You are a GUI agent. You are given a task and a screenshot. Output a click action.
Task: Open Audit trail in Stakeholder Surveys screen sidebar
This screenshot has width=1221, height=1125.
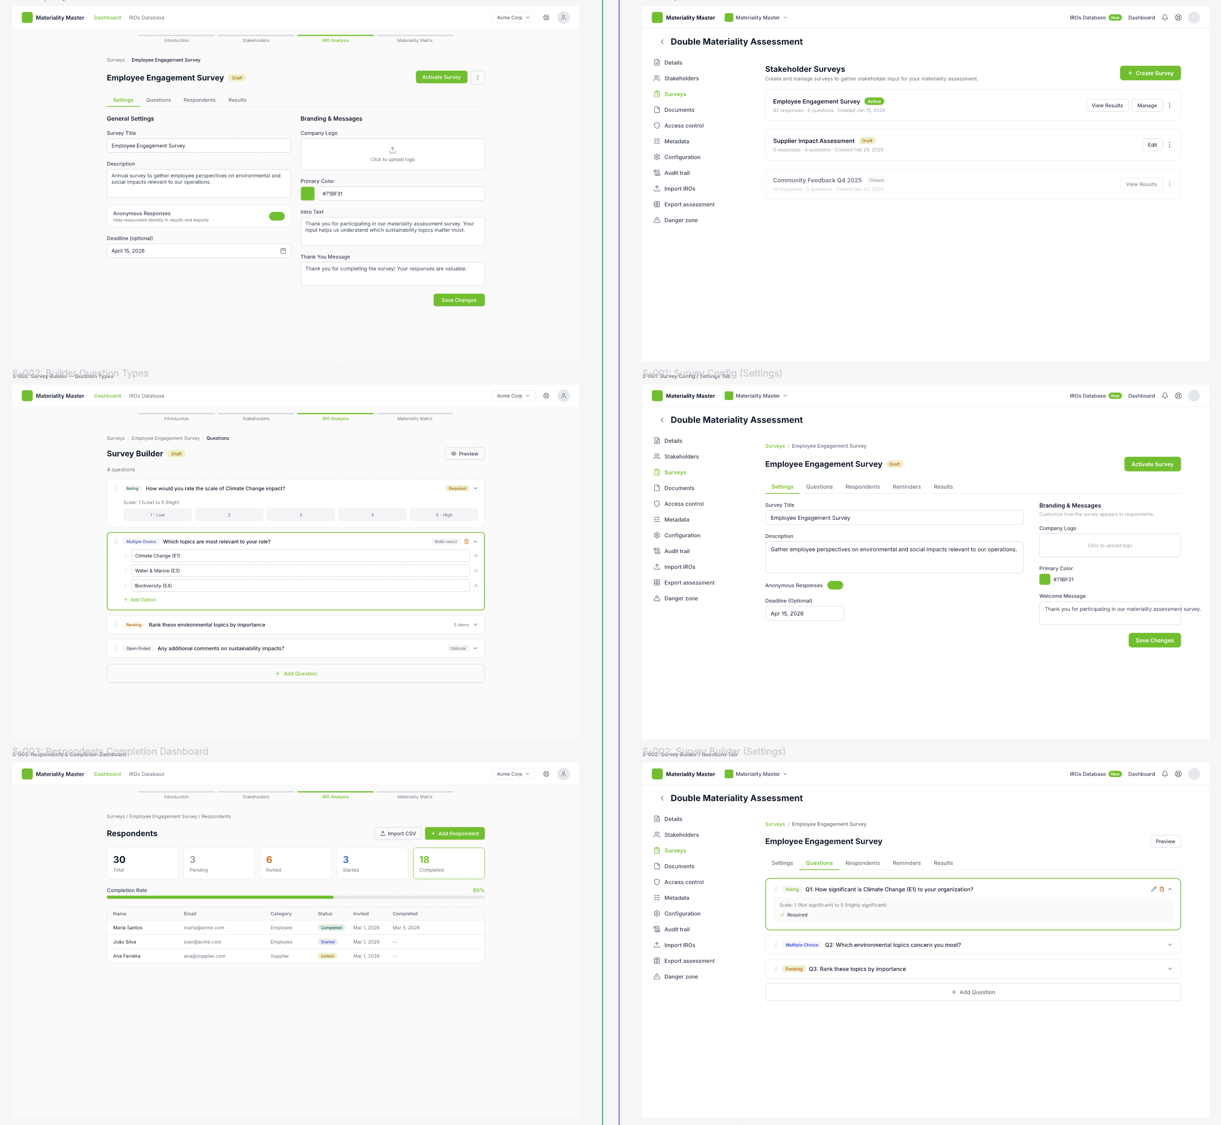coord(677,173)
